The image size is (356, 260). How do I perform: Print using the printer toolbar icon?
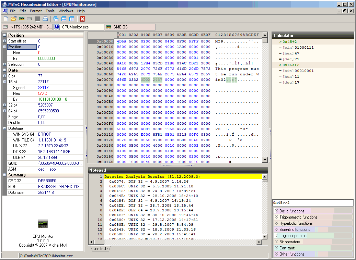point(45,19)
